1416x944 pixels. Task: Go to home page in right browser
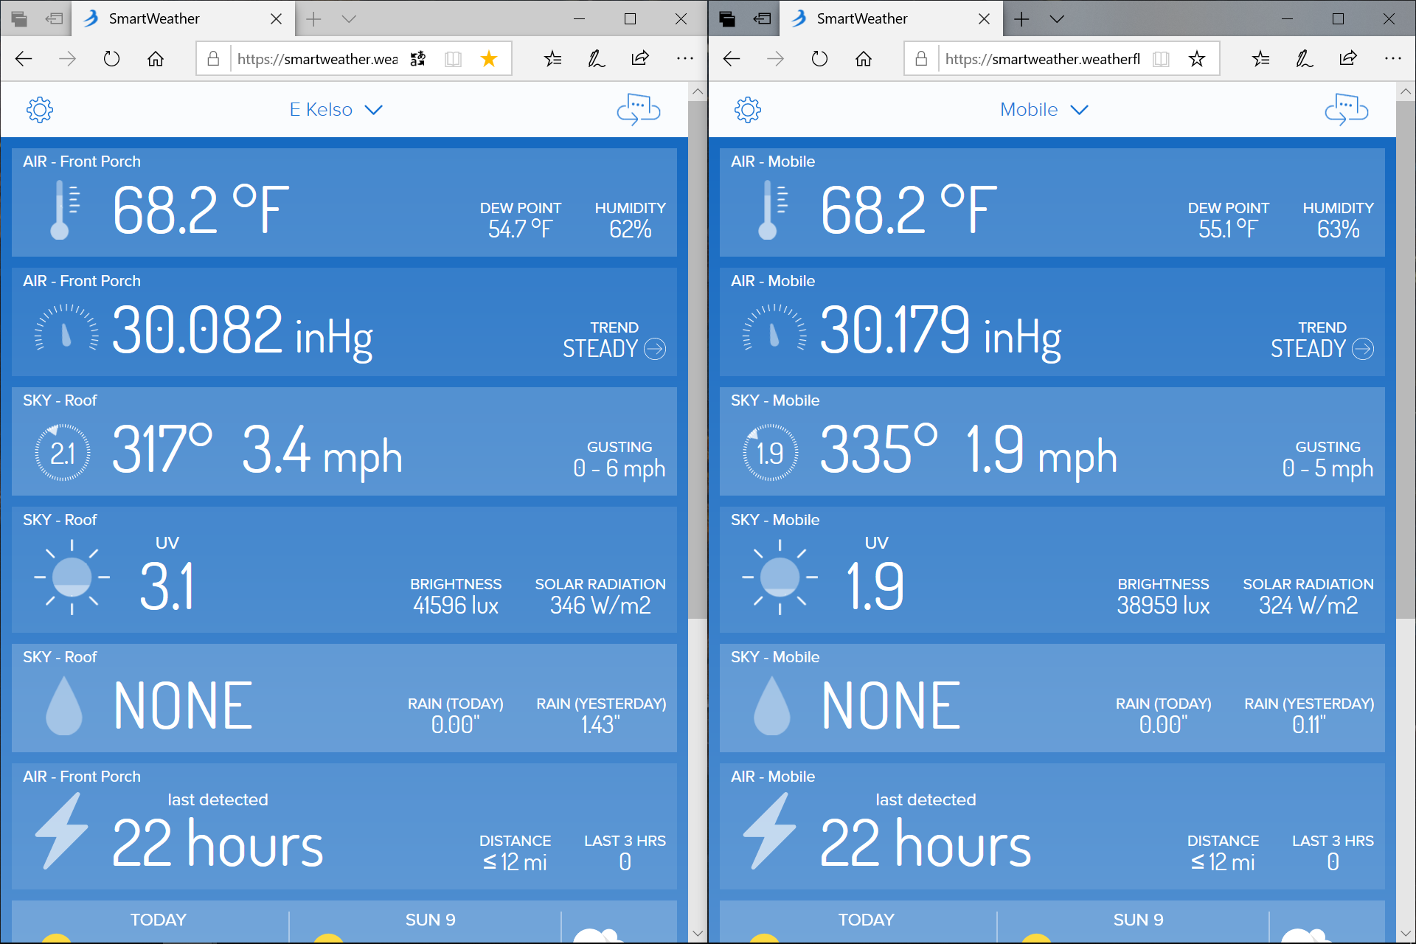pos(864,59)
